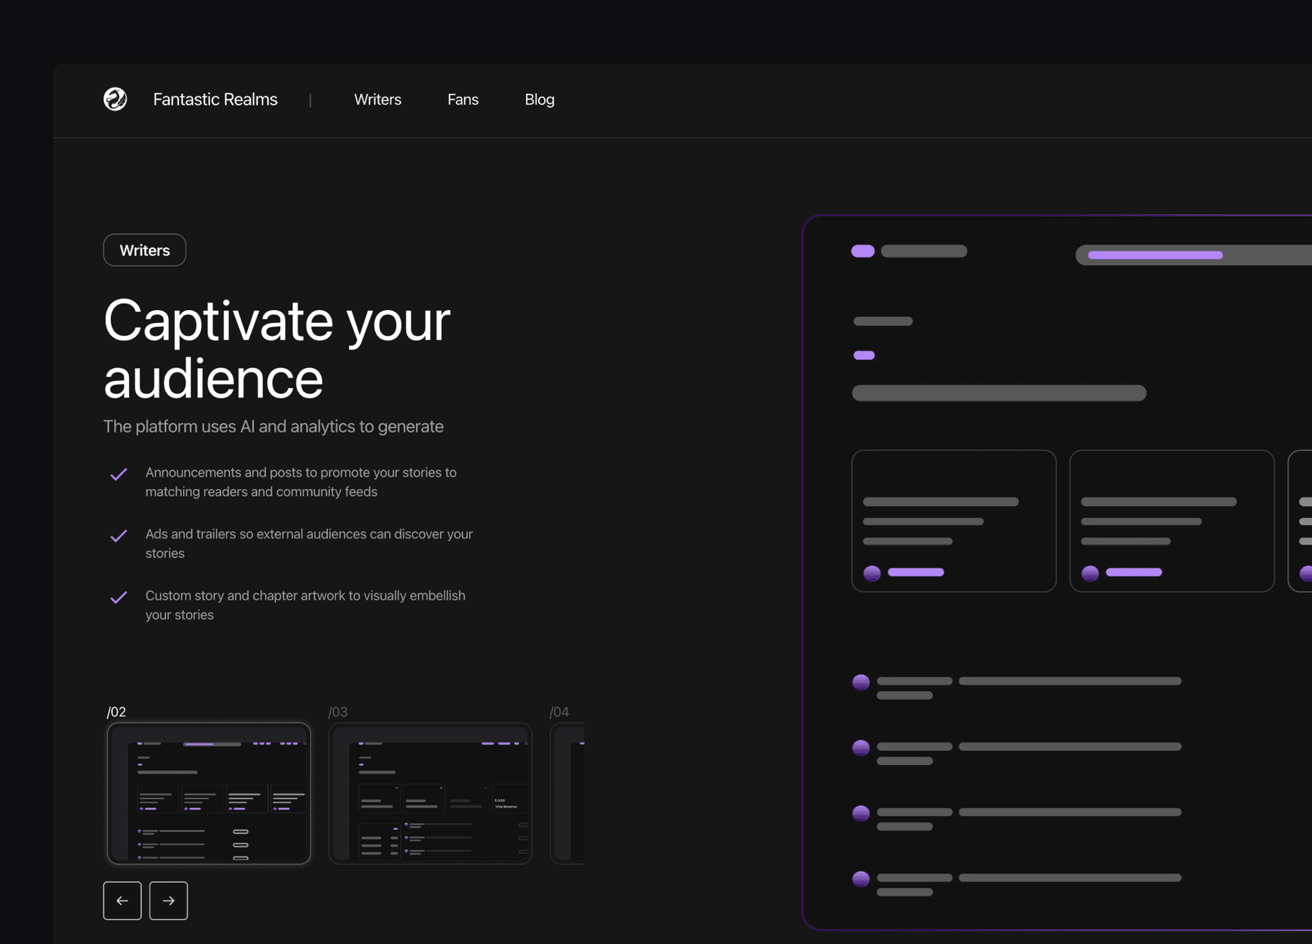This screenshot has height=944, width=1312.
Task: Click the Writers pill badge
Action: point(144,250)
